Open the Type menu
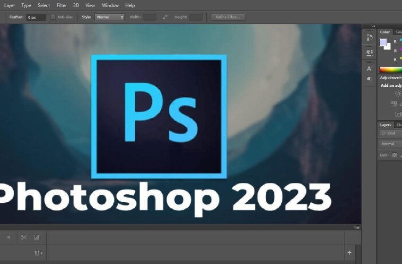 [26, 5]
